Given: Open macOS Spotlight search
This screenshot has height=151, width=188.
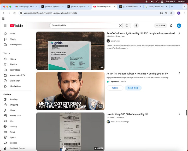Looking at the screenshot, I should click(157, 2).
